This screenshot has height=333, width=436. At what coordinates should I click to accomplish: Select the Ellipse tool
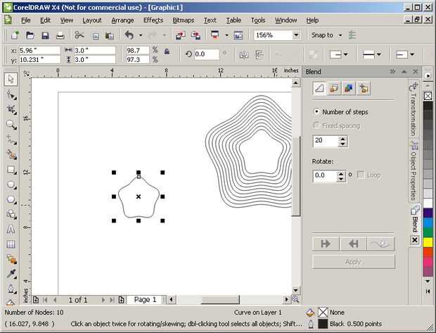pyautogui.click(x=11, y=185)
